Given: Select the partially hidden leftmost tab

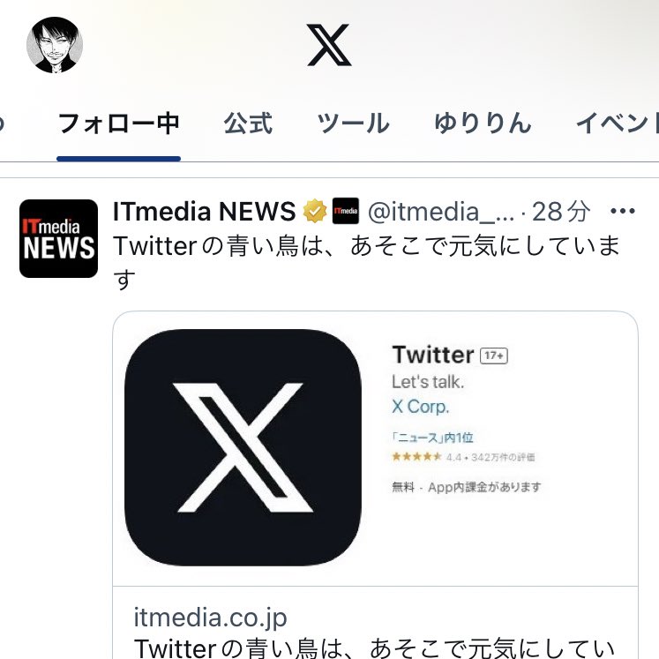Looking at the screenshot, I should [2, 124].
